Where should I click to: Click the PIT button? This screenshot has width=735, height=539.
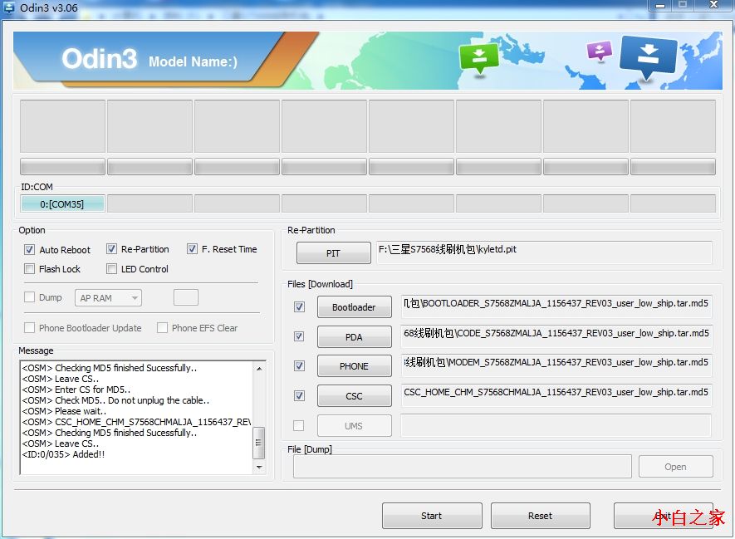click(x=333, y=253)
